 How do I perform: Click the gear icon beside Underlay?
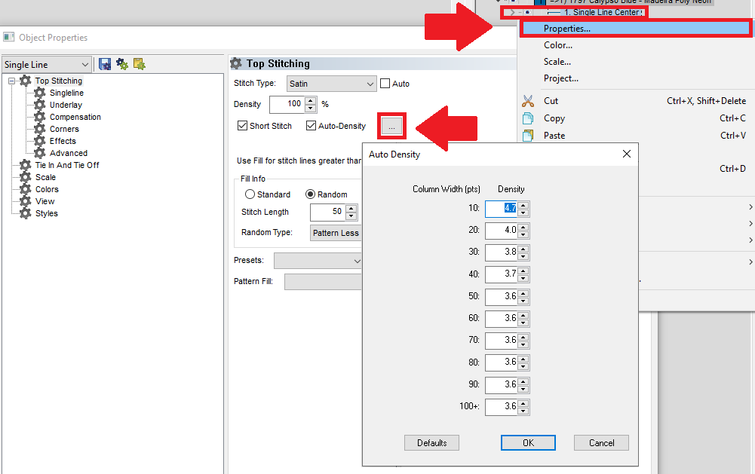[40, 105]
